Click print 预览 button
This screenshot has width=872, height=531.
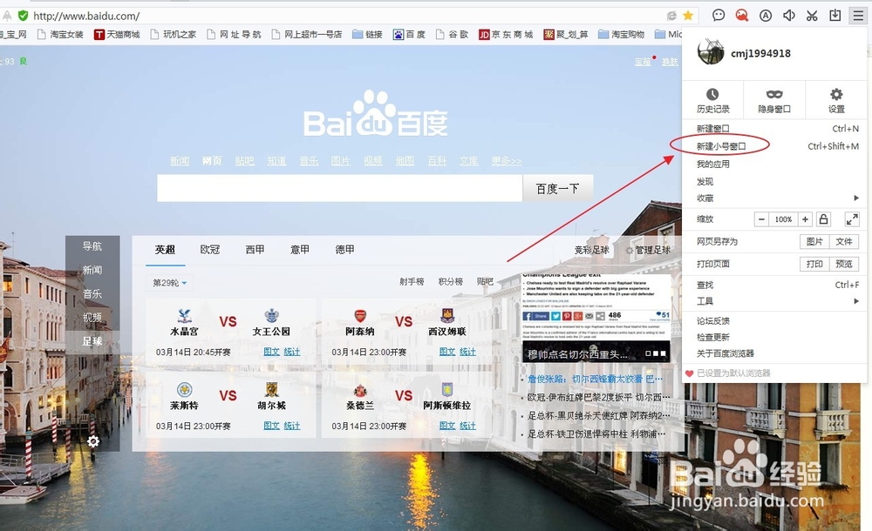click(843, 264)
